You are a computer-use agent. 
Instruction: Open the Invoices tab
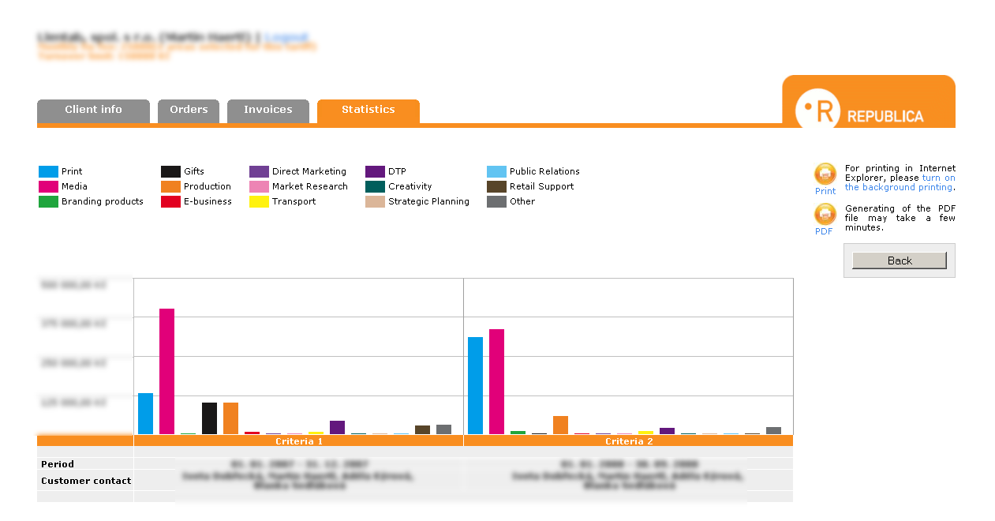pyautogui.click(x=267, y=111)
